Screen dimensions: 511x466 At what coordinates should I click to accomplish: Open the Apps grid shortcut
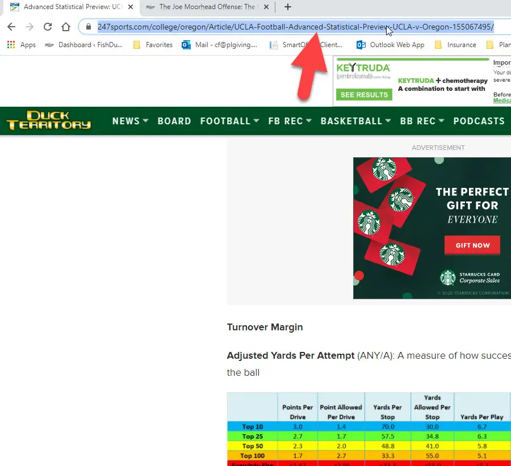point(22,45)
